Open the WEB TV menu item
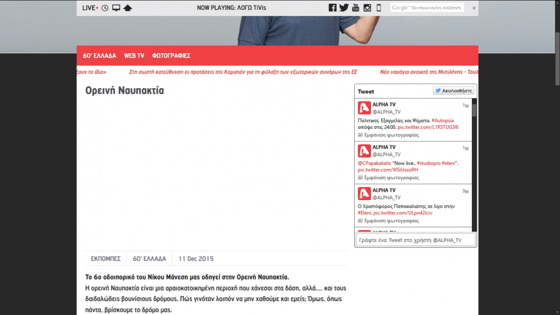 pyautogui.click(x=134, y=56)
